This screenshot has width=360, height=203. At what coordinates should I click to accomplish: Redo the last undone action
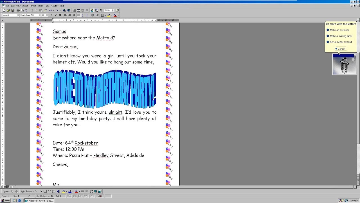coord(57,10)
